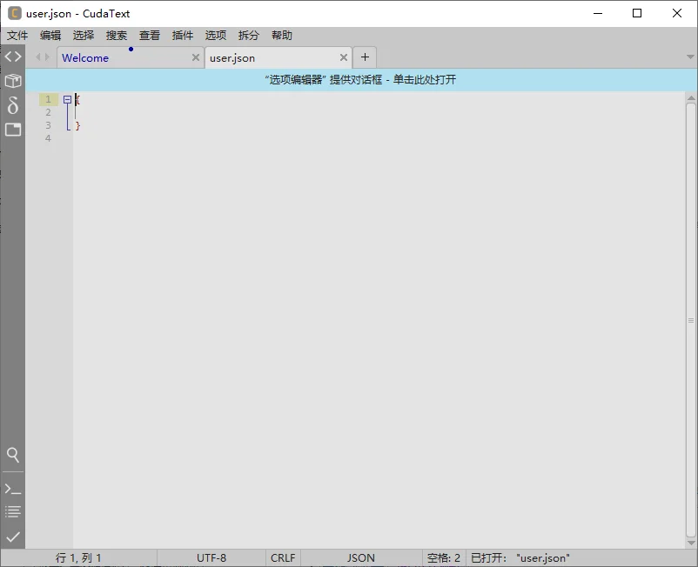Open the 编辑 menu
The height and width of the screenshot is (567, 698).
coord(50,36)
